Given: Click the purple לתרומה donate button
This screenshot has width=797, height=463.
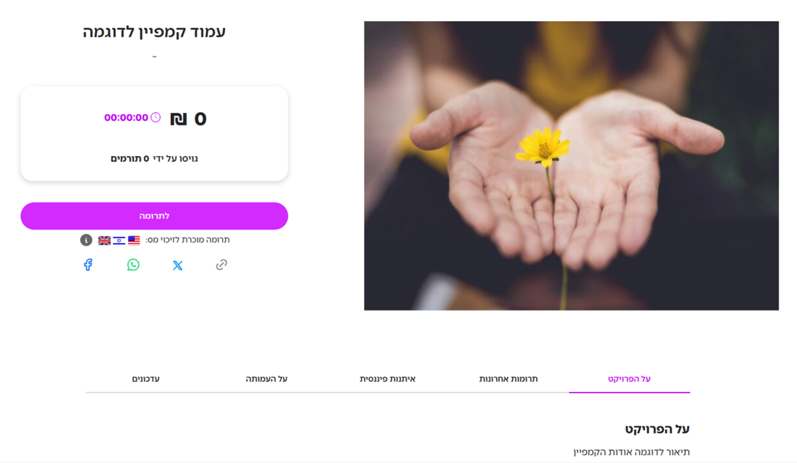Looking at the screenshot, I should coord(154,216).
